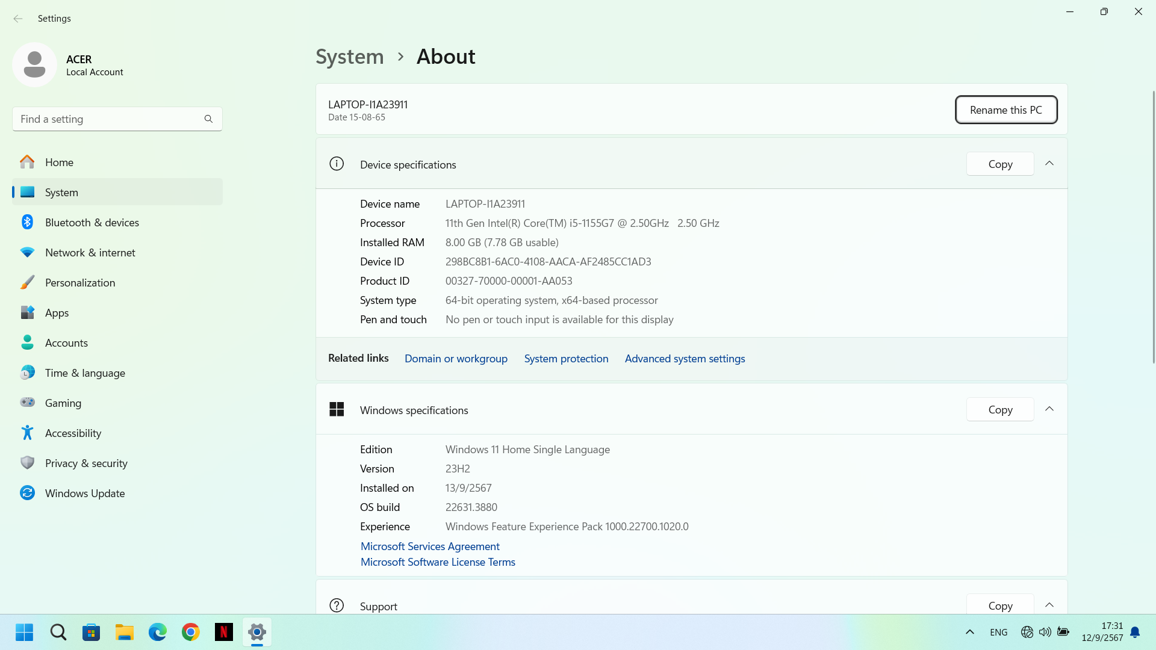Click the OS build value 22631.3880
The height and width of the screenshot is (650, 1156).
[x=471, y=507]
